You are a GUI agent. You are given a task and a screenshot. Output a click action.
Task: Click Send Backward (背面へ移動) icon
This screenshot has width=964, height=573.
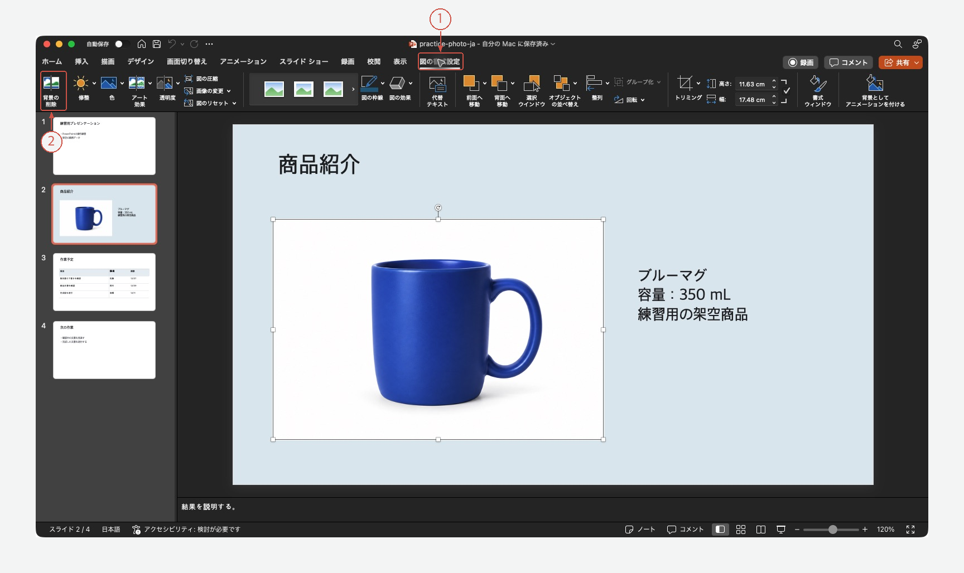(x=499, y=84)
